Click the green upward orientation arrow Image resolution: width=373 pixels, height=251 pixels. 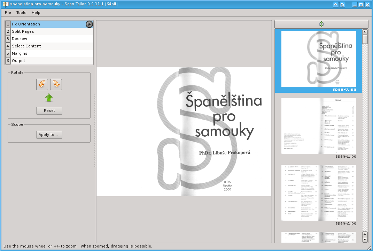(49, 97)
